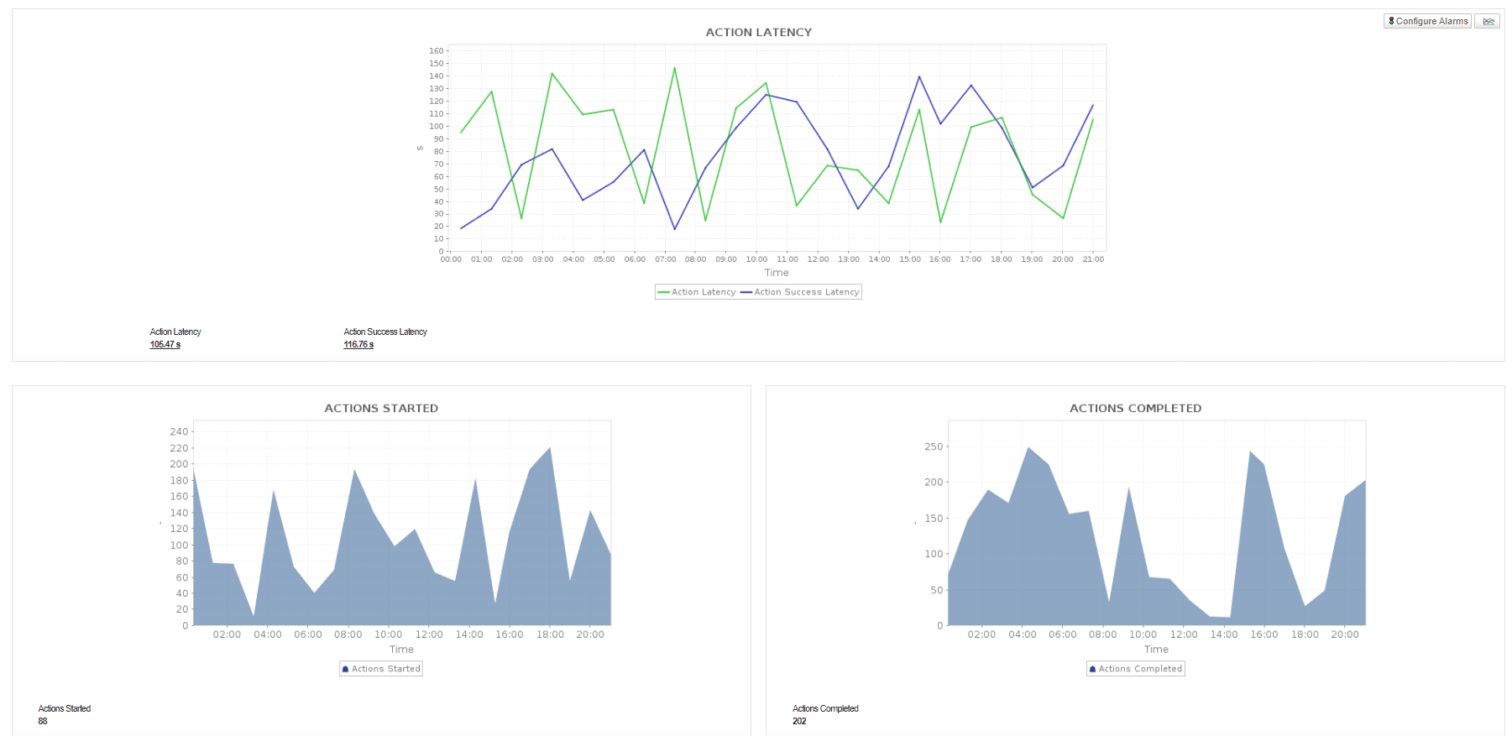
Task: Toggle the Action Success Latency legend series
Action: pos(800,292)
